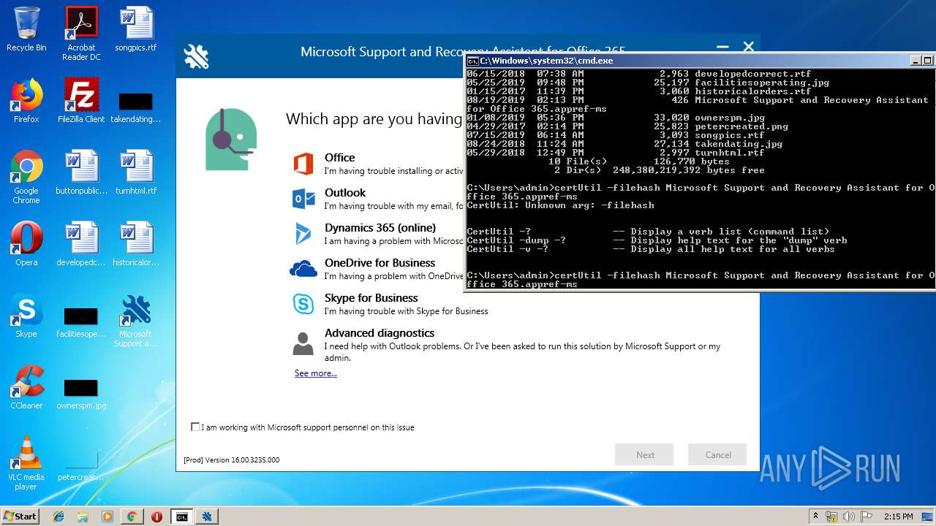Open historicalorders document icon

(136, 244)
